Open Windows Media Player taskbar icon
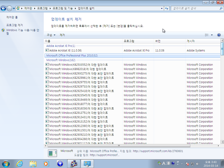Screen dimensions: 224x168 pyautogui.click(x=46, y=164)
